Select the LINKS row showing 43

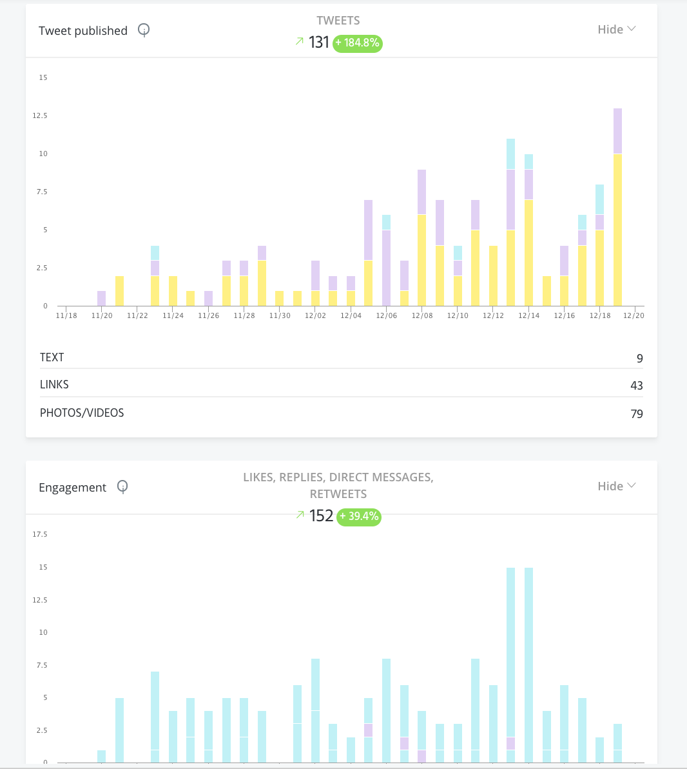pyautogui.click(x=341, y=385)
